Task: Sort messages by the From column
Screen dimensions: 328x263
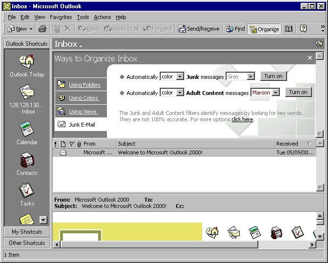Action: [x=99, y=144]
